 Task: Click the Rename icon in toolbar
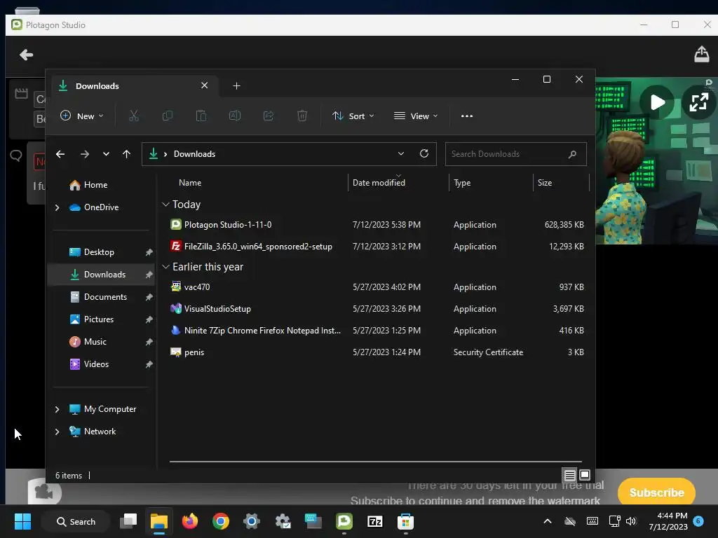(x=235, y=116)
